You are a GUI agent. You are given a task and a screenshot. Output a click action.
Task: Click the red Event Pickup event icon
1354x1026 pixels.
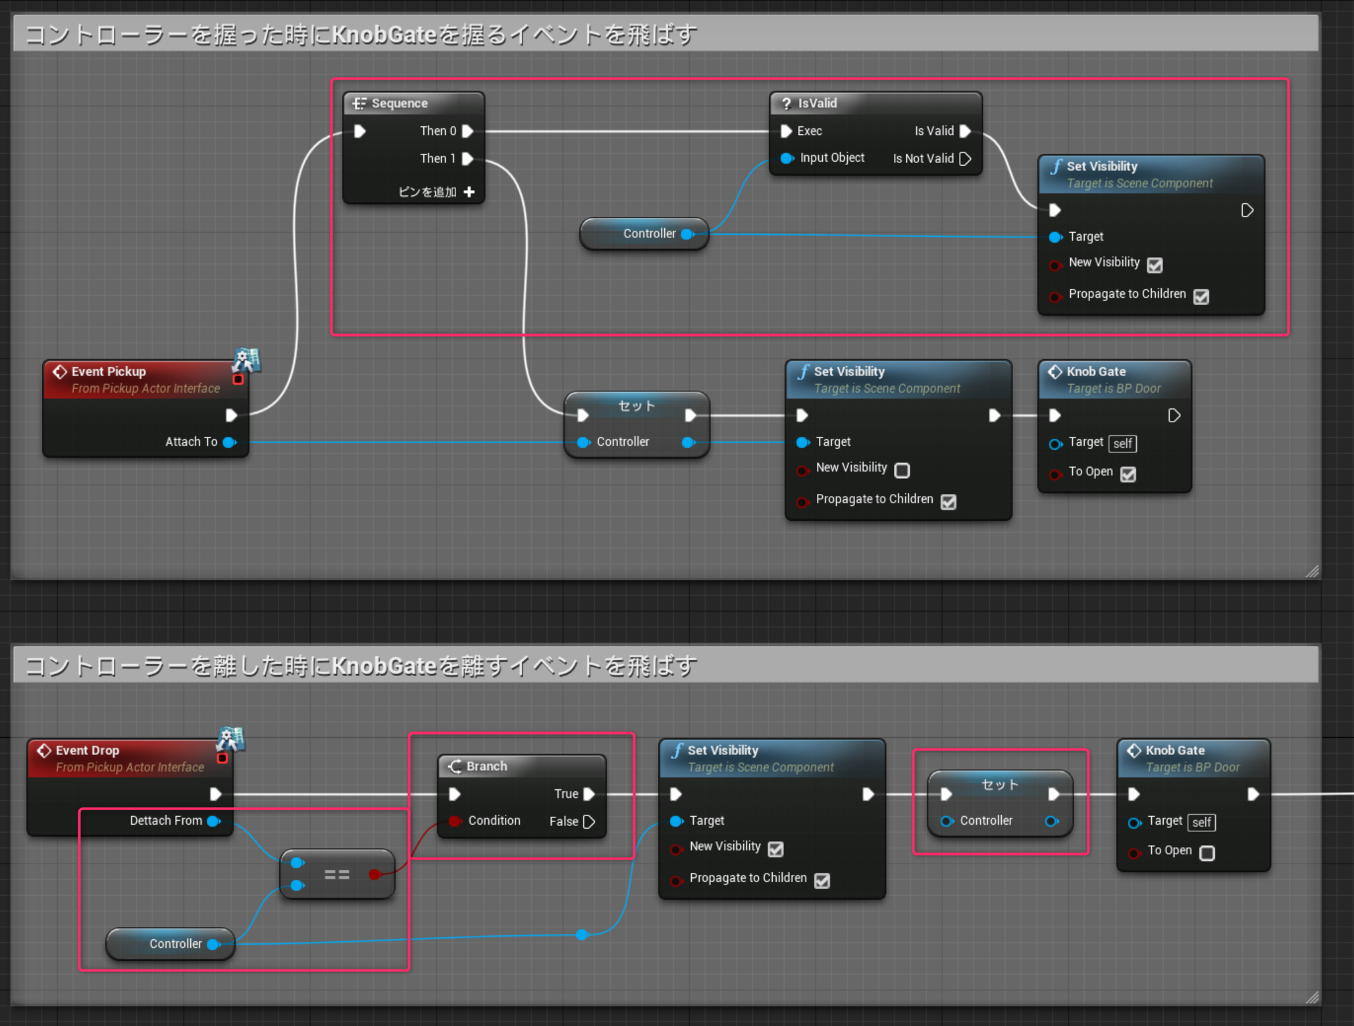(x=60, y=372)
